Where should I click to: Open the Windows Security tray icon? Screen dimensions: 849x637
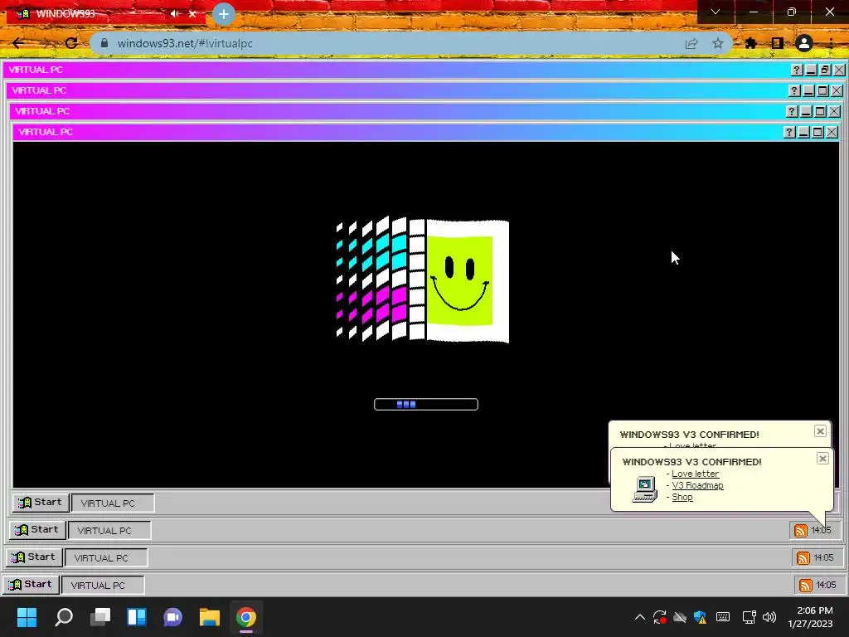700,617
